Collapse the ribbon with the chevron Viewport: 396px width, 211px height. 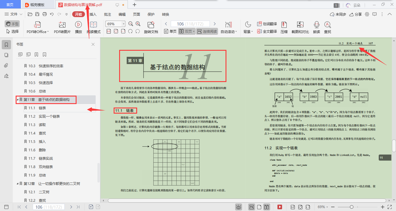[x=390, y=14]
